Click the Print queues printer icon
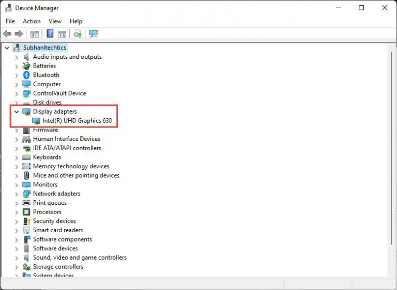 [26, 203]
